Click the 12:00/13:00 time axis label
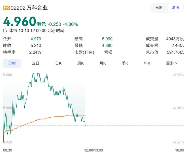The height and width of the screenshot is (156, 187). click(x=94, y=150)
